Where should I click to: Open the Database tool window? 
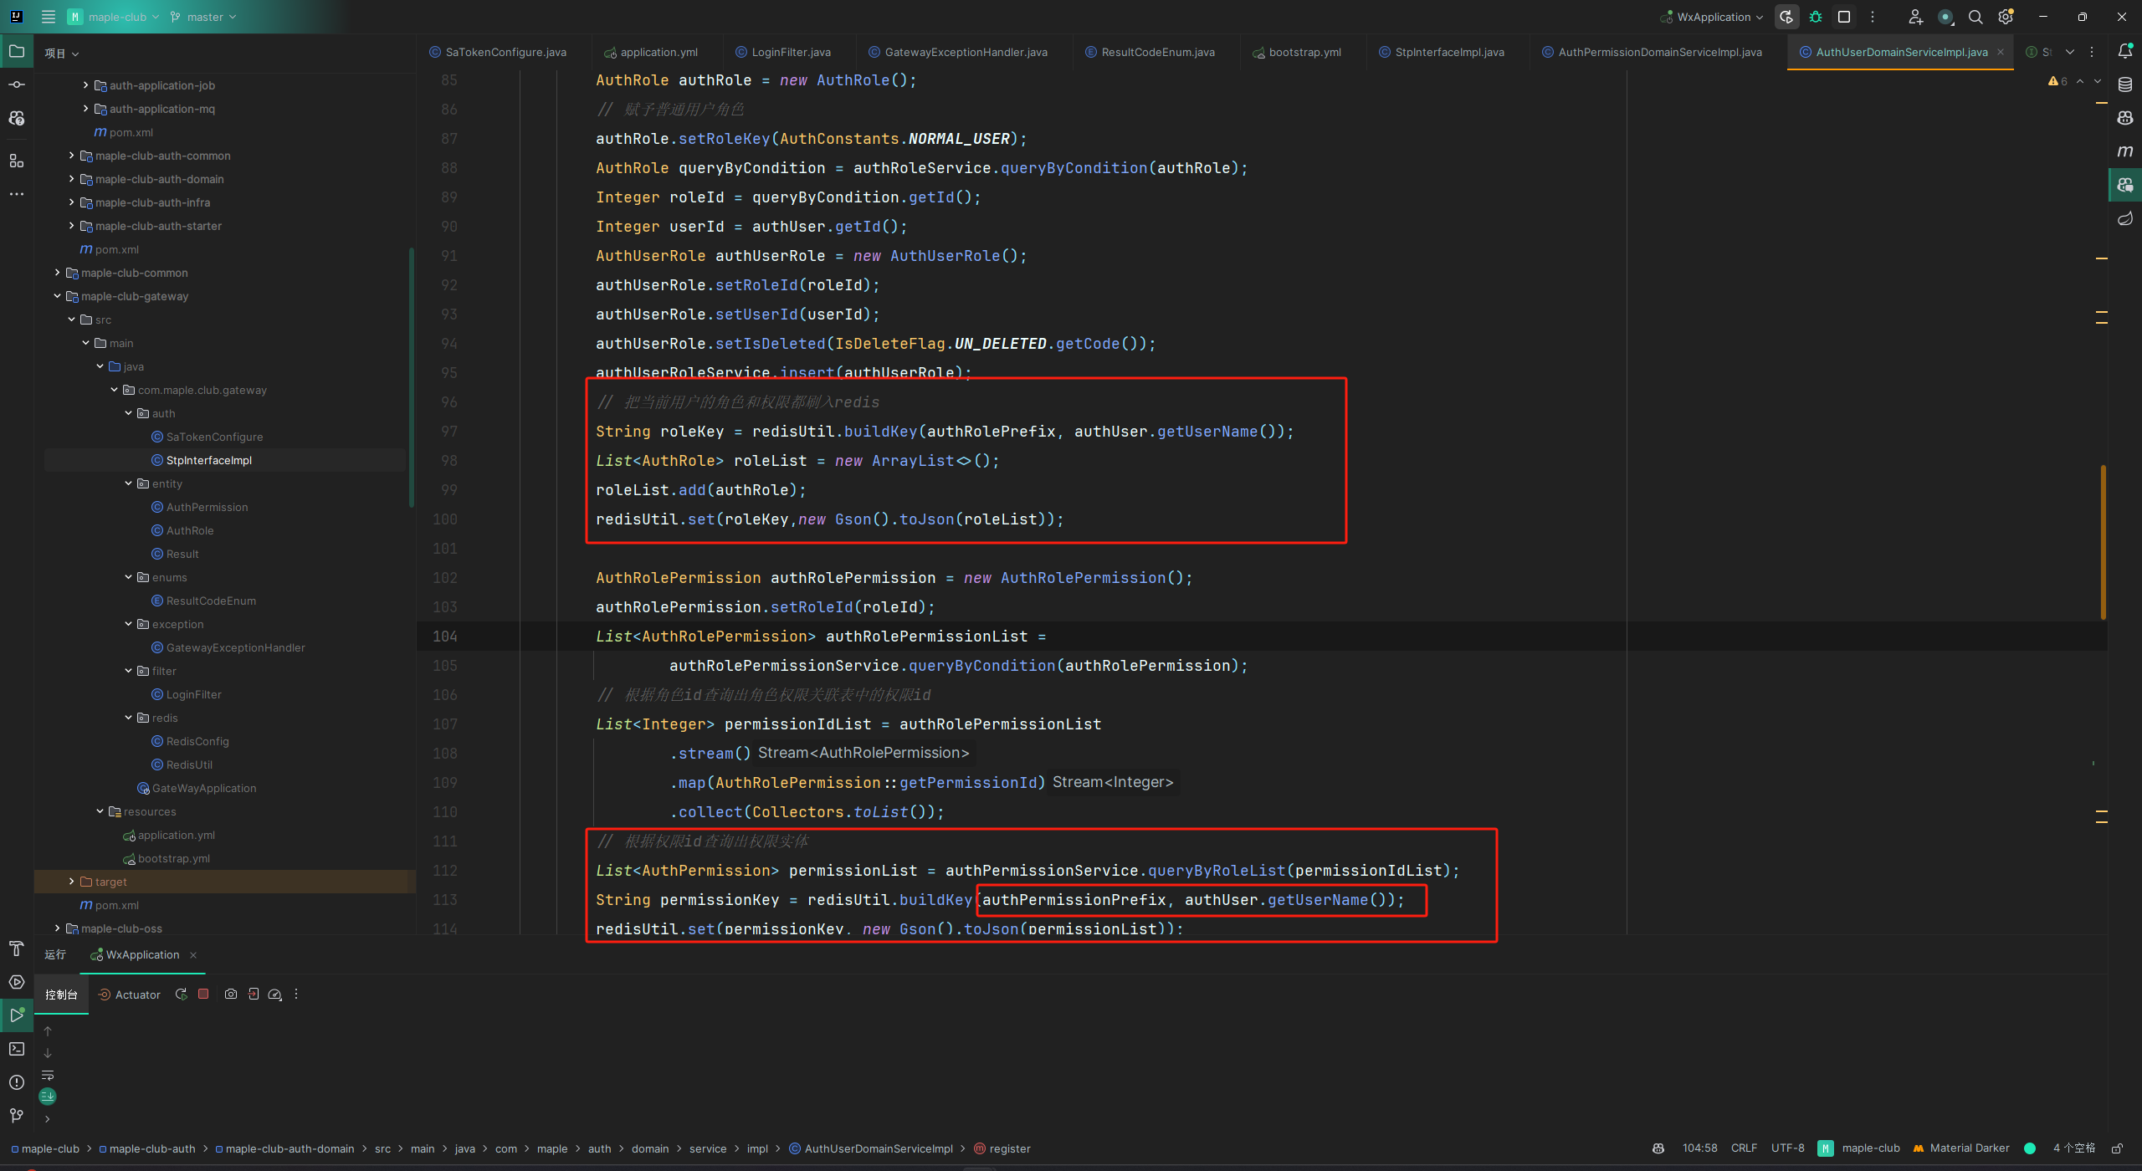tap(2125, 84)
